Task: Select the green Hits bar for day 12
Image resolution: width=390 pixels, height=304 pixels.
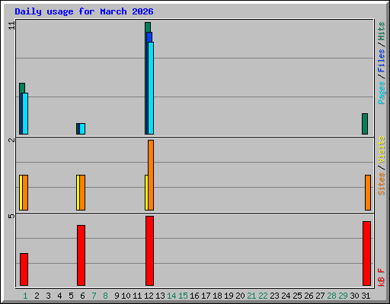Action: (148, 27)
